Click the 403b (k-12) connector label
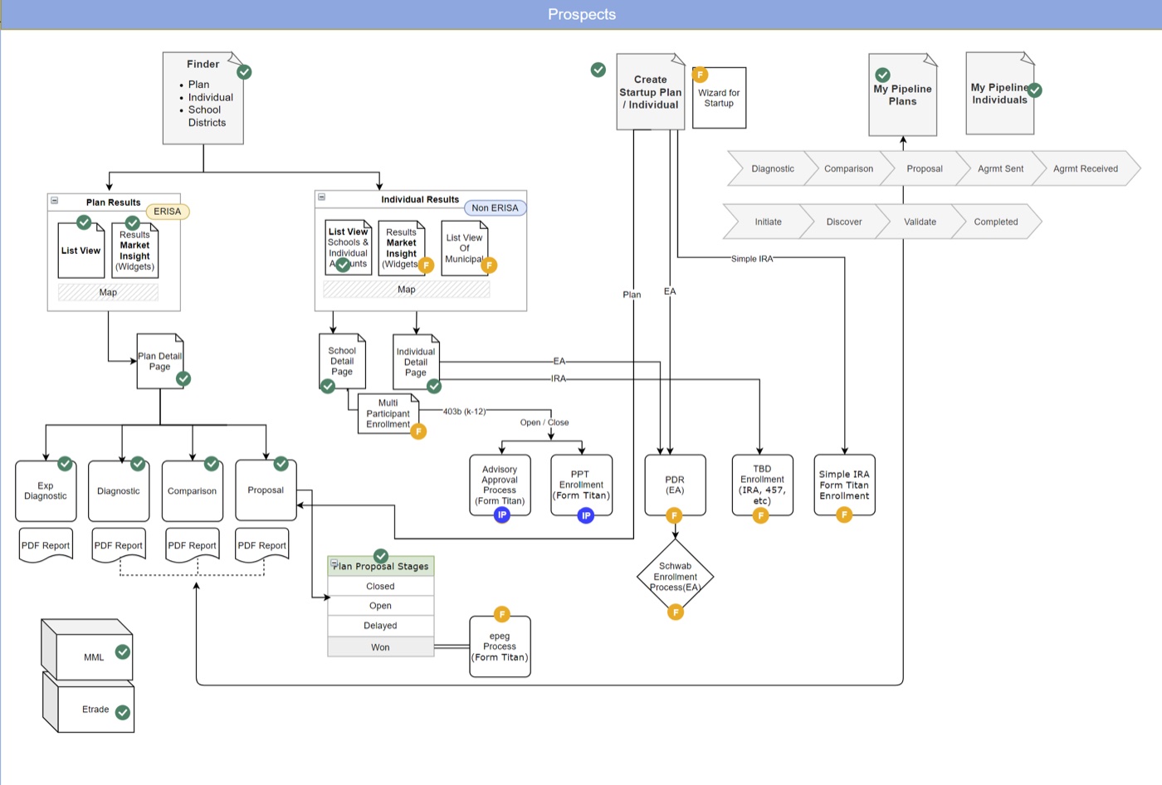 coord(465,412)
